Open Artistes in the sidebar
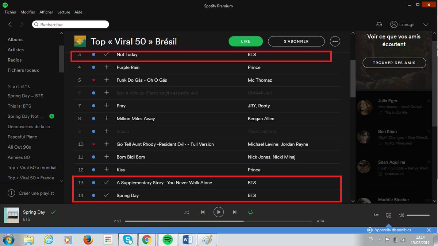Image resolution: width=438 pixels, height=246 pixels. coord(16,50)
